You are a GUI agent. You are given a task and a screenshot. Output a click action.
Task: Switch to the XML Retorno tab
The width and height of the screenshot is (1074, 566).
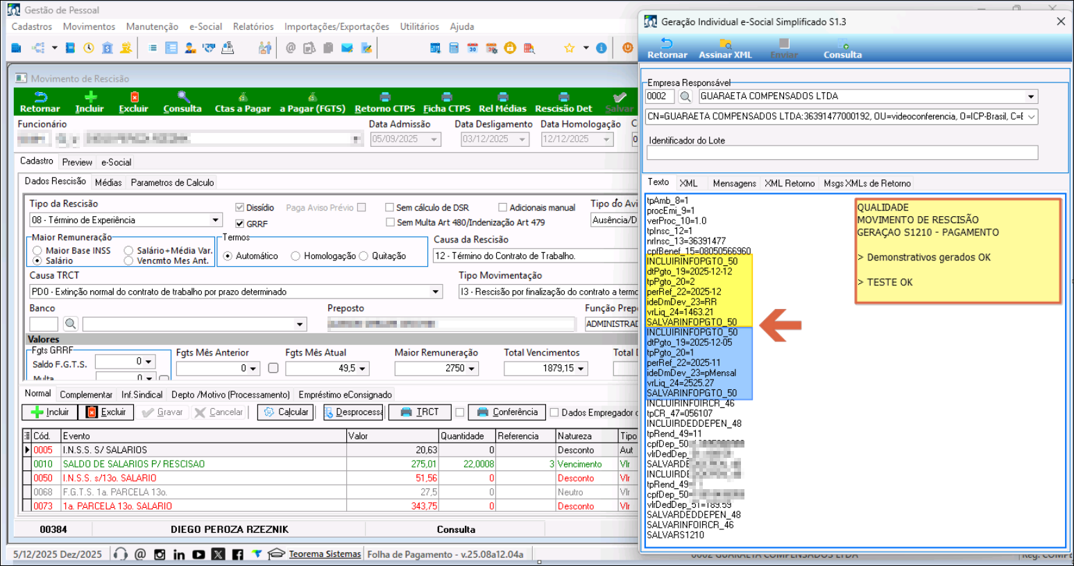point(790,183)
